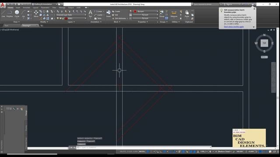This screenshot has width=280, height=157.
Task: Click the Group tool icon
Action: tap(162, 14)
